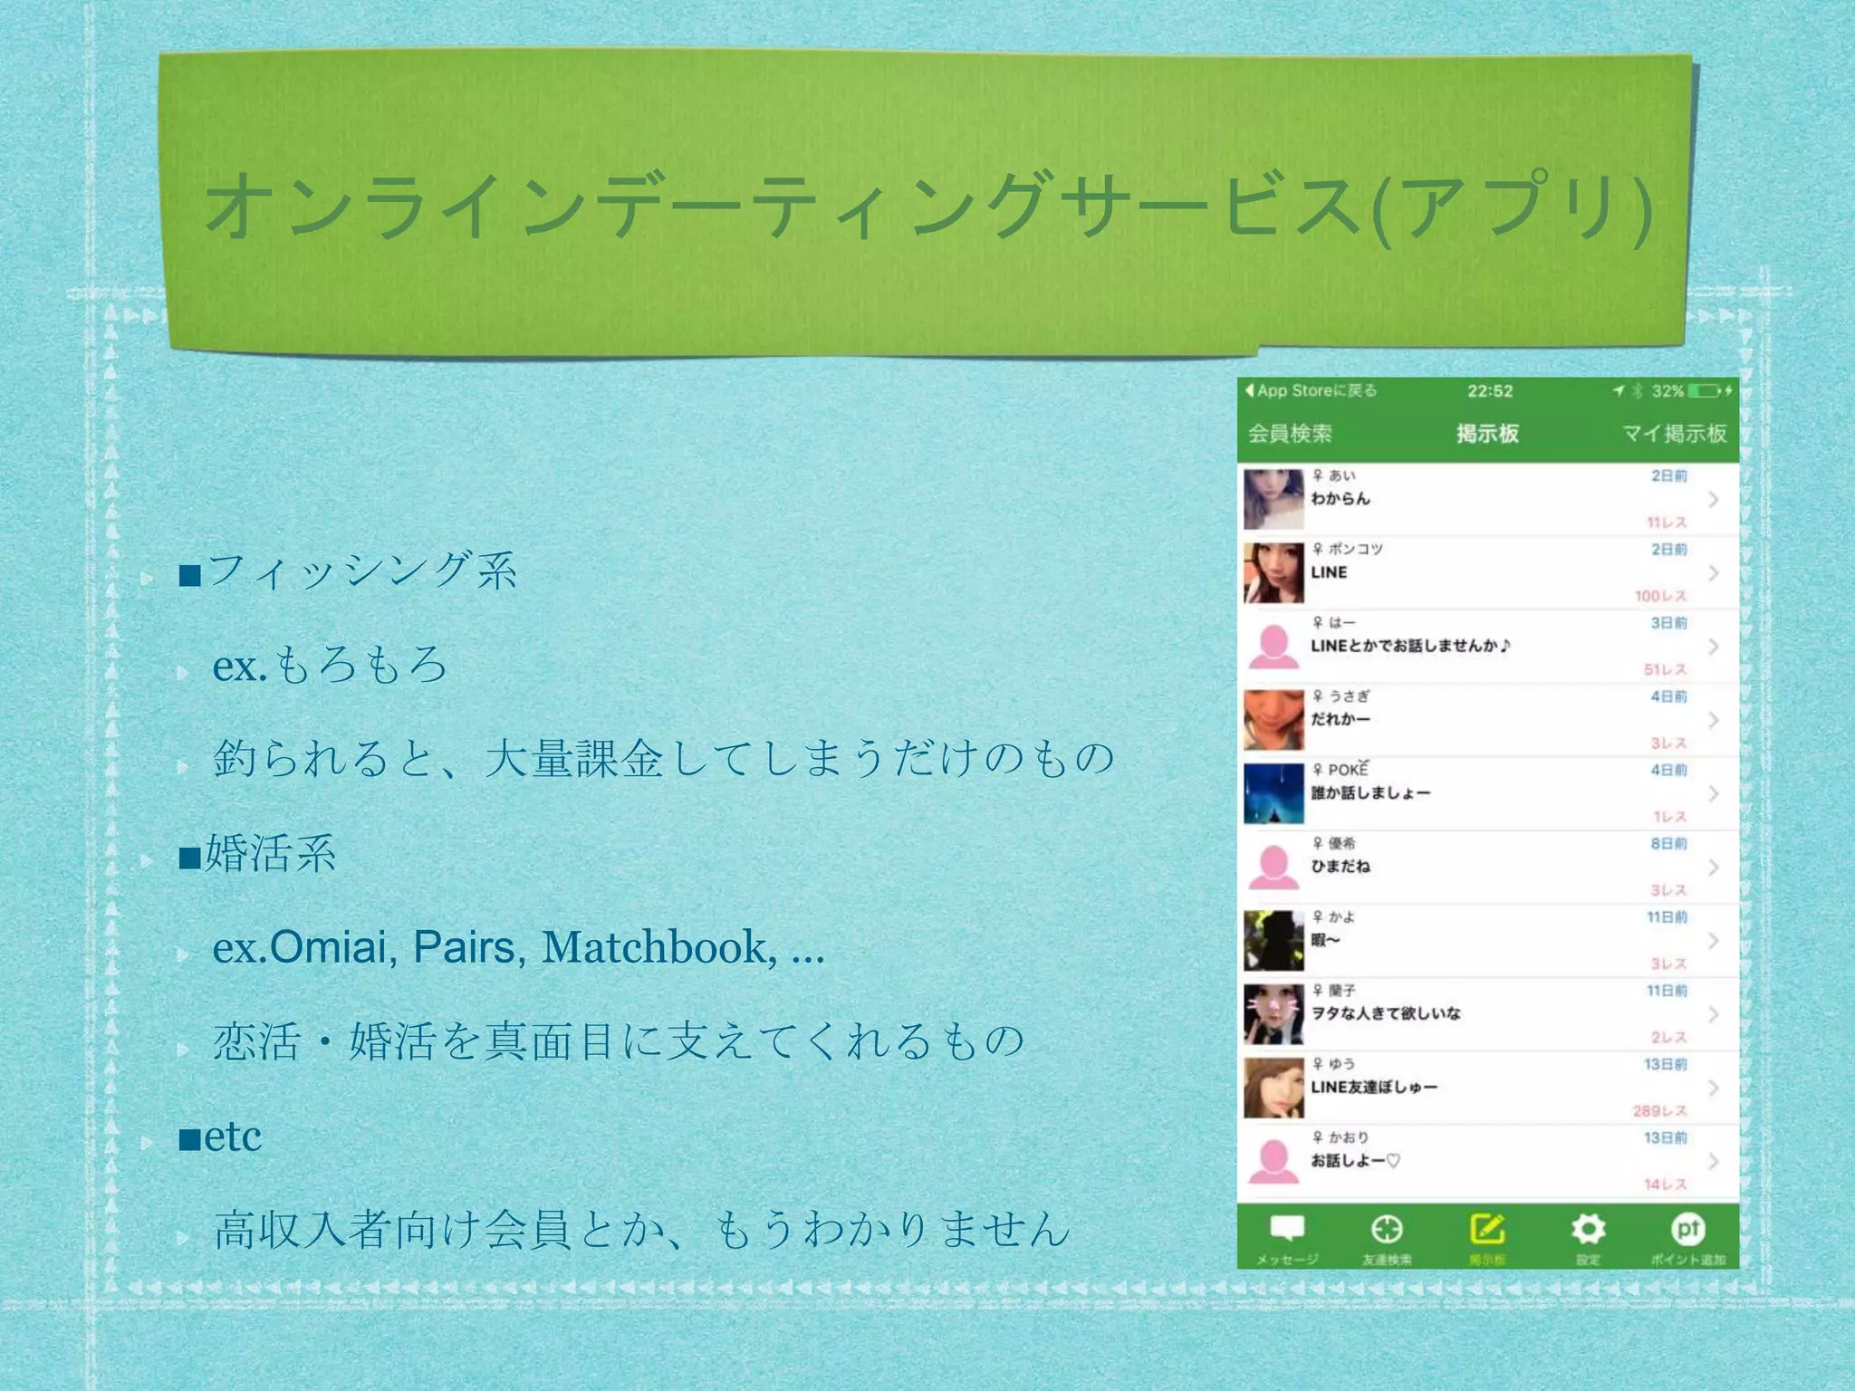The image size is (1855, 1391).
Task: Expand the わからん post chevron
Action: (1713, 500)
